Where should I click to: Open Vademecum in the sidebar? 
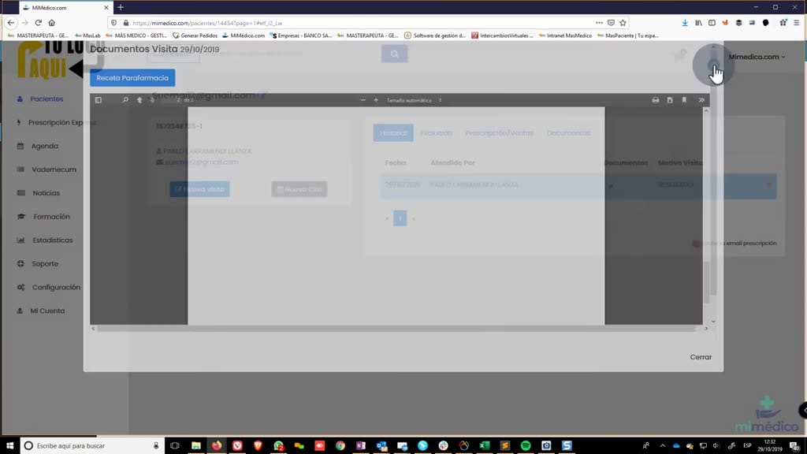click(54, 169)
